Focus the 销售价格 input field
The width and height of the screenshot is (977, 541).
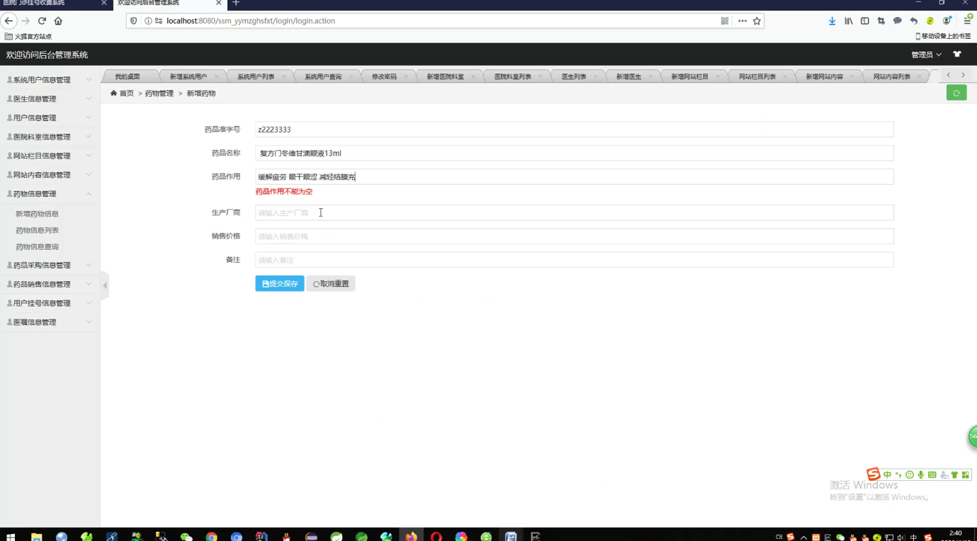pos(574,236)
